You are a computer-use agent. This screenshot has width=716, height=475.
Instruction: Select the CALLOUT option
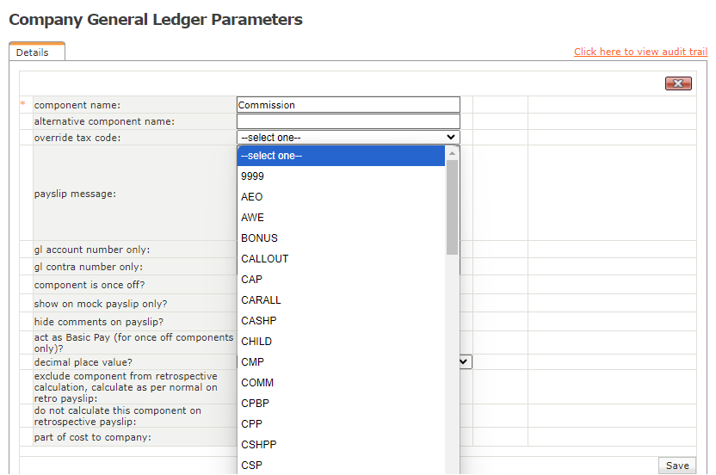point(341,259)
